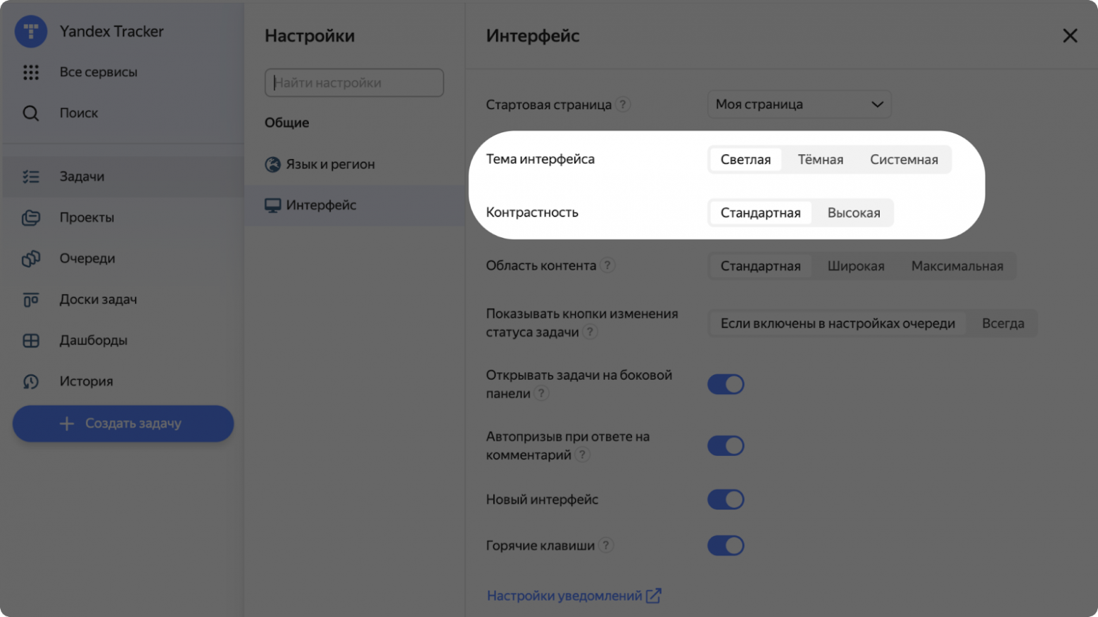Open the История sidebar icon
The height and width of the screenshot is (617, 1098).
point(31,381)
